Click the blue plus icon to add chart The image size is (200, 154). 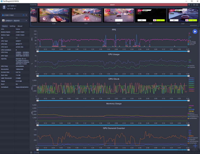pos(195,146)
